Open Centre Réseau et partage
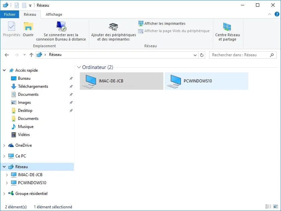 [x=228, y=31]
